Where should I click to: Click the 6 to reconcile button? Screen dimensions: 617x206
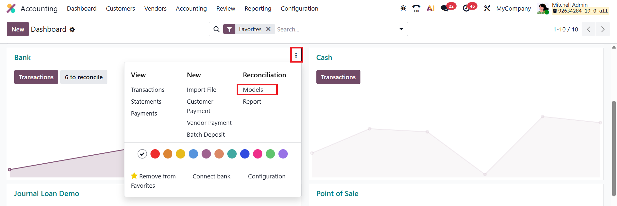click(84, 77)
